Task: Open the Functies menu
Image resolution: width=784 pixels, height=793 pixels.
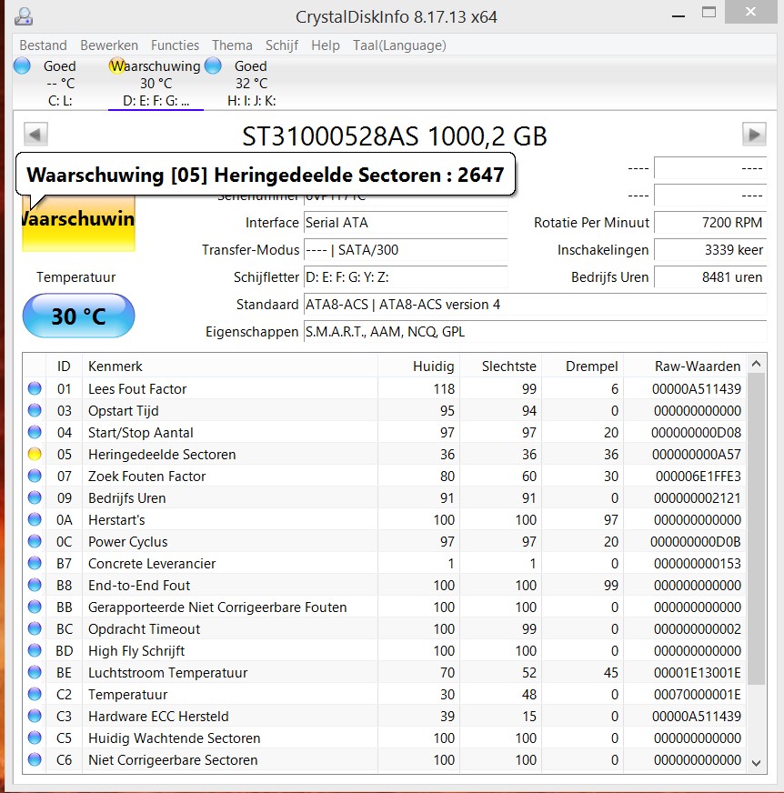Action: (175, 45)
